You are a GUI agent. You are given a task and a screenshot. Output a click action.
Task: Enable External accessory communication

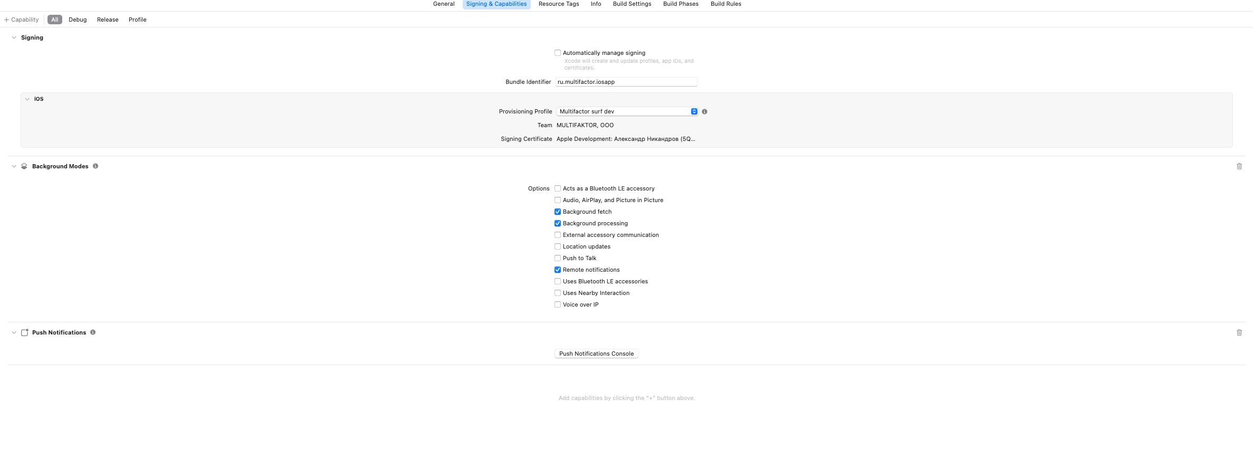point(558,235)
